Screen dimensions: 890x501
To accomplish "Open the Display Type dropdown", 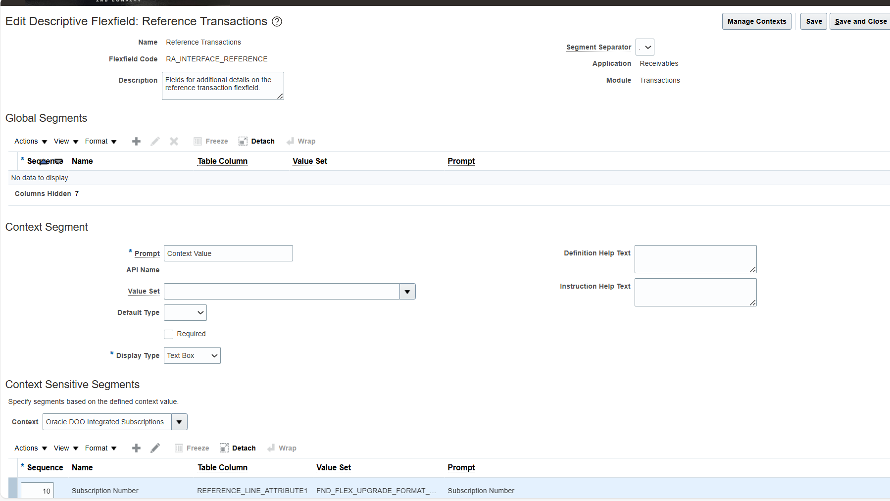I will pyautogui.click(x=192, y=356).
